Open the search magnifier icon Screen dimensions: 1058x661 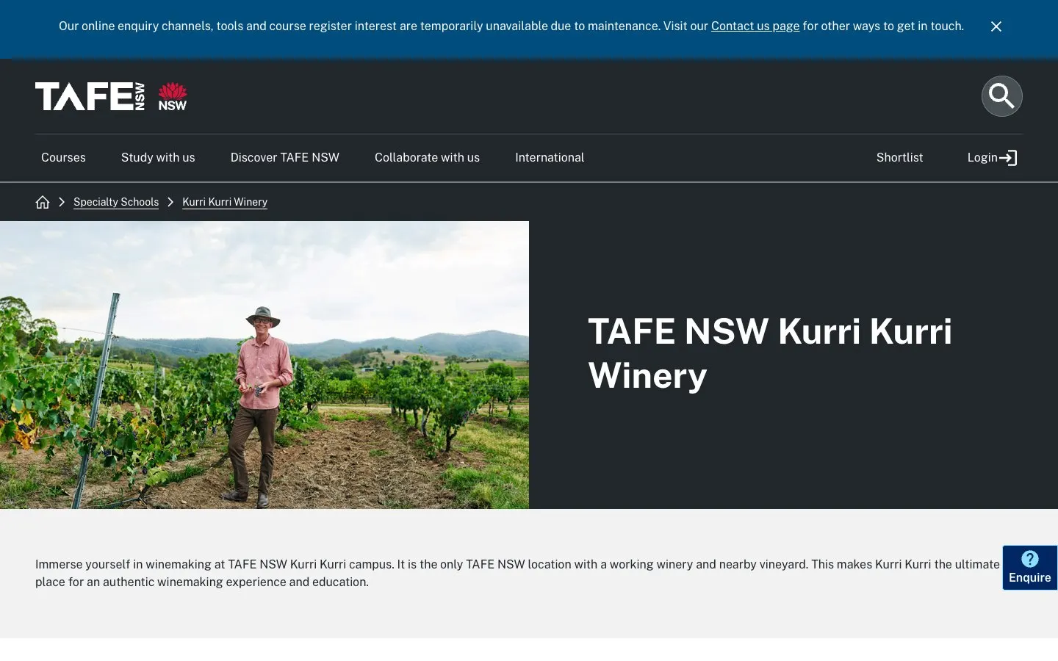(x=1001, y=96)
